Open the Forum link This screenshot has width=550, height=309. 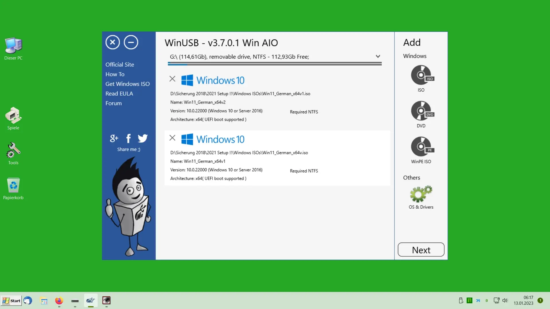pos(113,104)
